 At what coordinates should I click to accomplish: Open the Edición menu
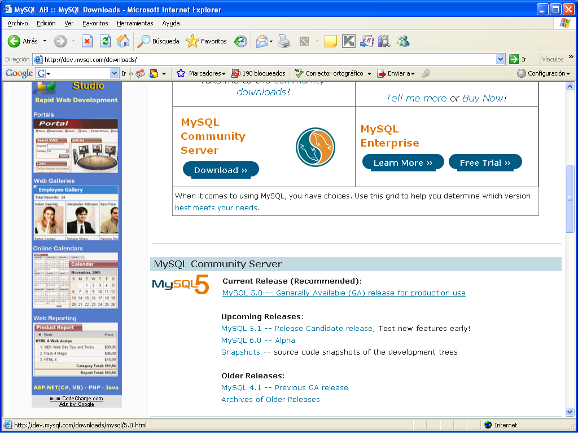click(46, 23)
